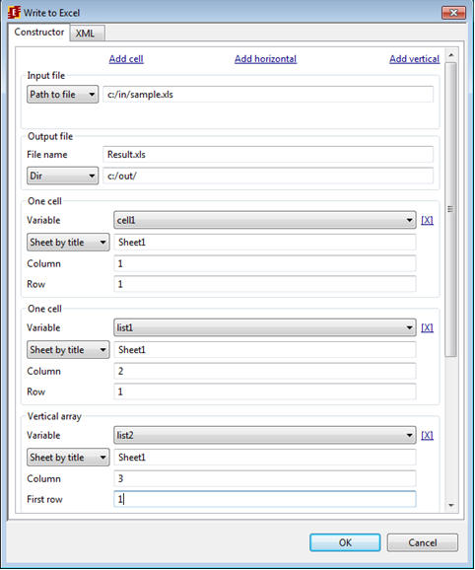Edit the sheet name field for list1
The height and width of the screenshot is (570, 475).
click(x=265, y=350)
